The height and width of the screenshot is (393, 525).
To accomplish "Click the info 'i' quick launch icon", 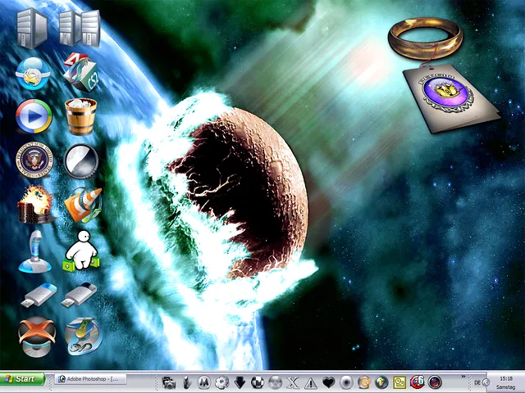I will coord(187,382).
